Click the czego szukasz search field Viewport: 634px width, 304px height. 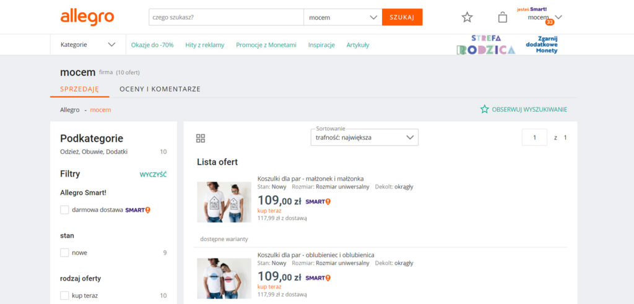[x=226, y=17]
